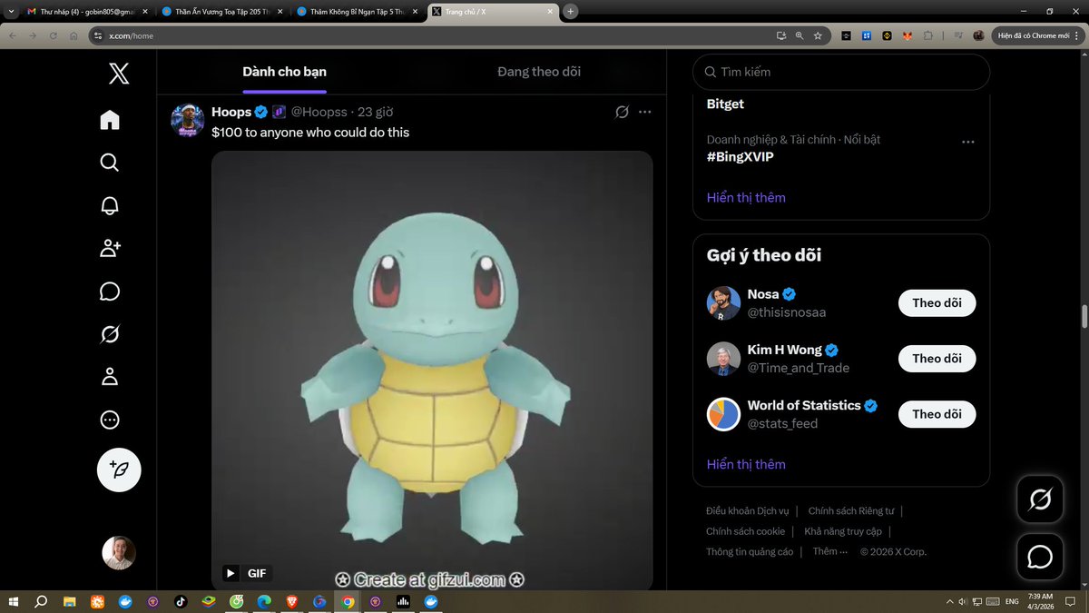This screenshot has width=1089, height=613.
Task: Open Thông tin quảng cáo link
Action: tap(750, 551)
